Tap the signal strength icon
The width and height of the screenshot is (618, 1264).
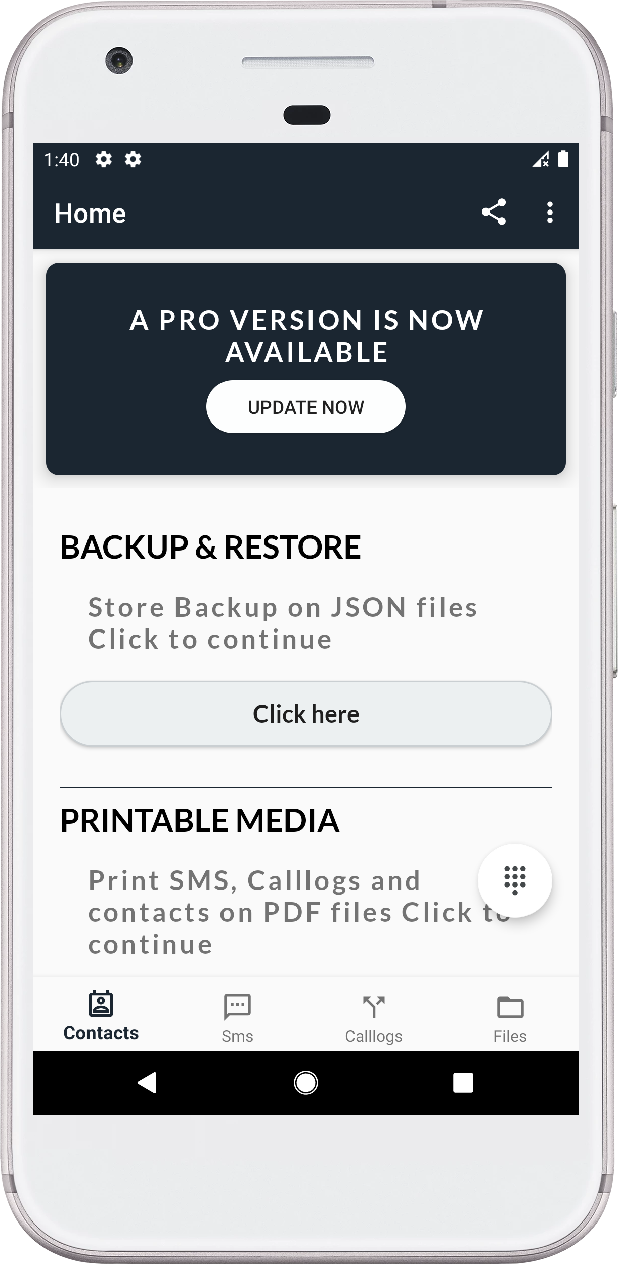coord(541,160)
